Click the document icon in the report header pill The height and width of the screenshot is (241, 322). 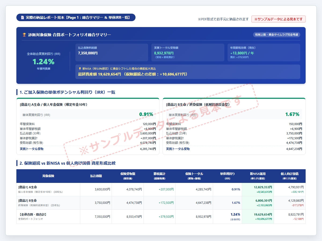tap(22, 18)
